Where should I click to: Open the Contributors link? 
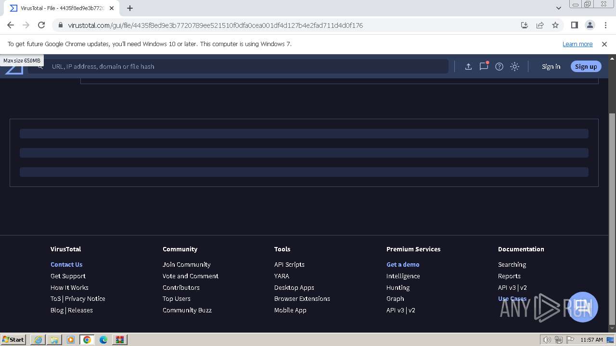(x=181, y=287)
